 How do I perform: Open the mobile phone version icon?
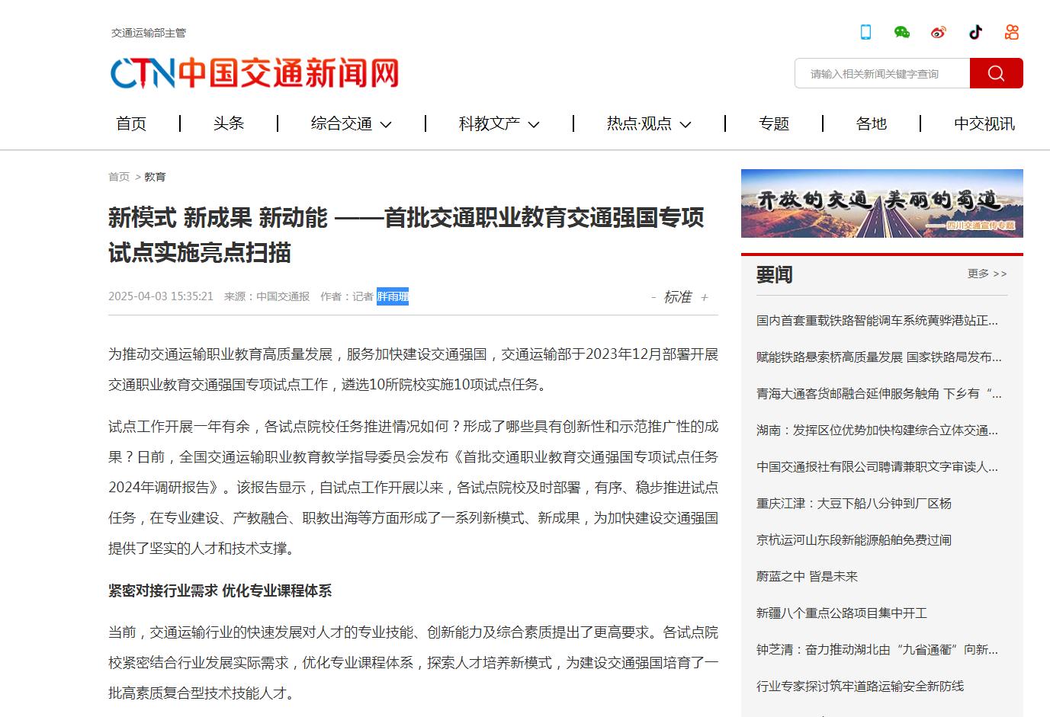[x=865, y=32]
